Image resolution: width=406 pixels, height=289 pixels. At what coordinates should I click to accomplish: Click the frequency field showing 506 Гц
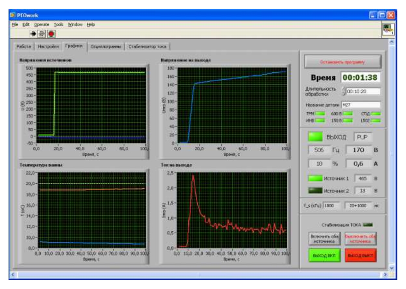click(319, 150)
